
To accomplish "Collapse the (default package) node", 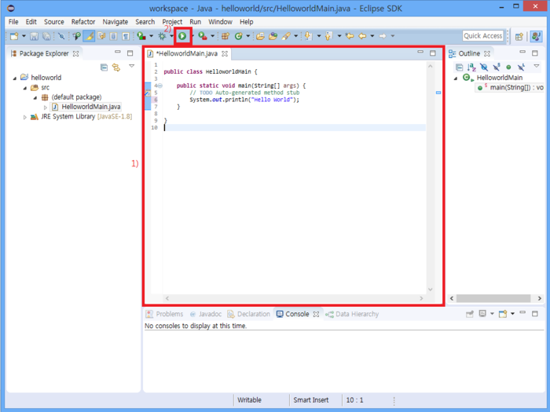I will click(35, 98).
